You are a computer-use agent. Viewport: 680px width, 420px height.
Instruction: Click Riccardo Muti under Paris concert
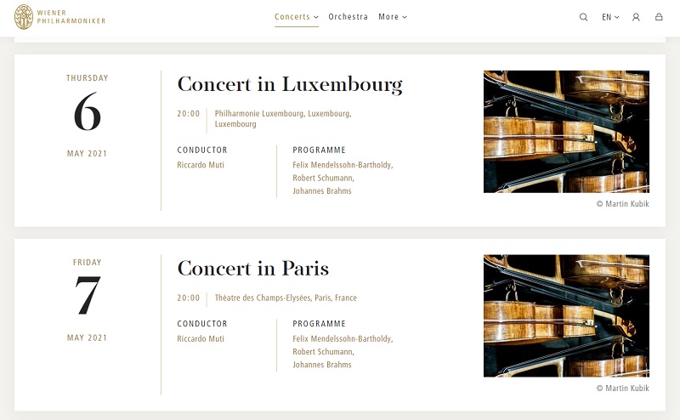pyautogui.click(x=201, y=338)
